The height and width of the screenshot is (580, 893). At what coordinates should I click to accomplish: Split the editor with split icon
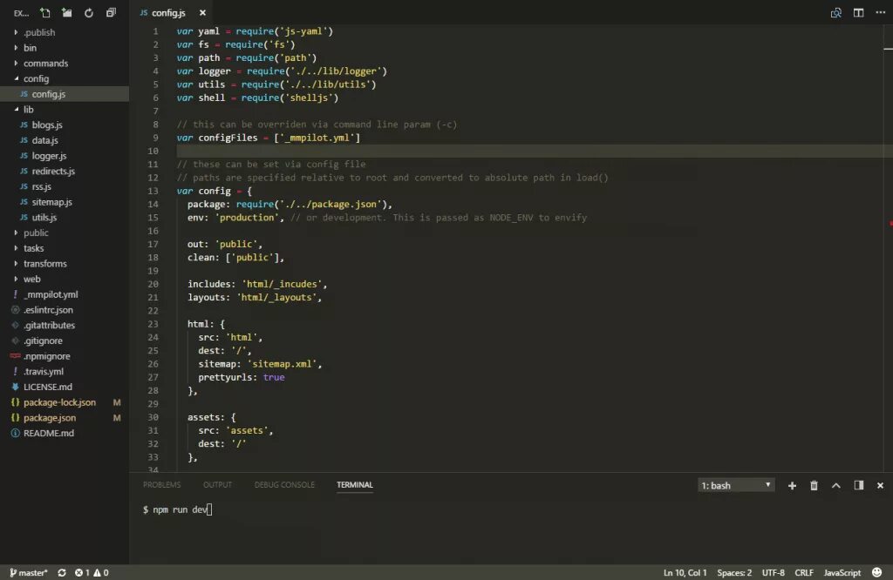[x=858, y=12]
